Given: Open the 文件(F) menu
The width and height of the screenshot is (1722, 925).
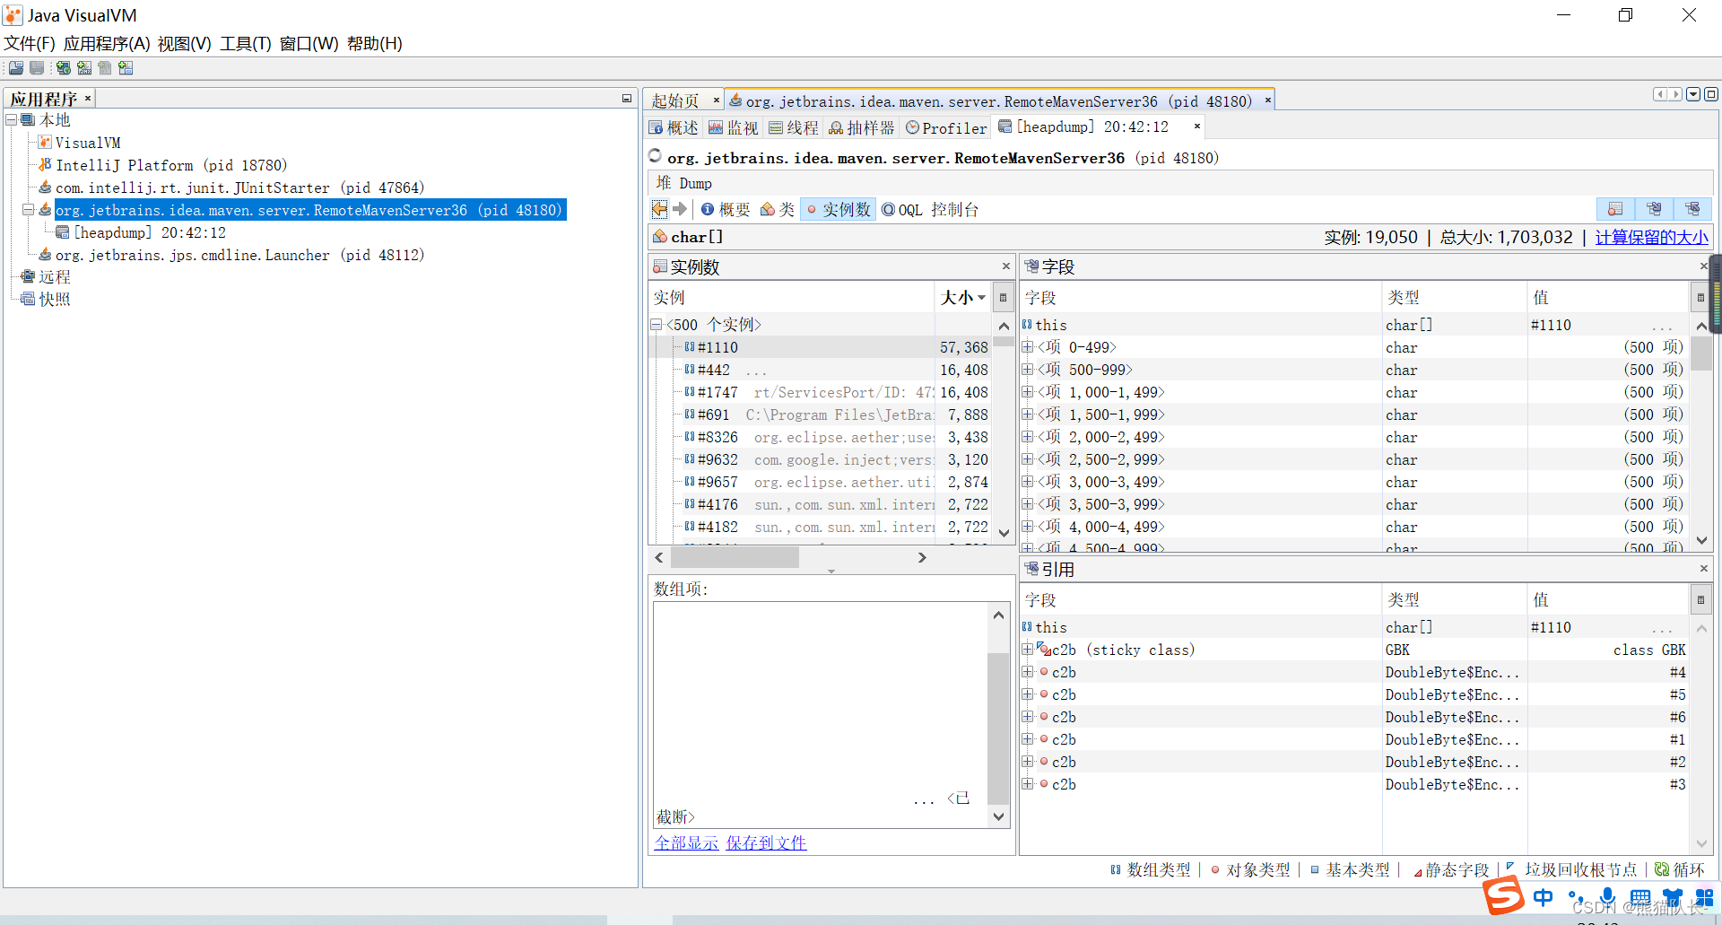Looking at the screenshot, I should (x=30, y=43).
